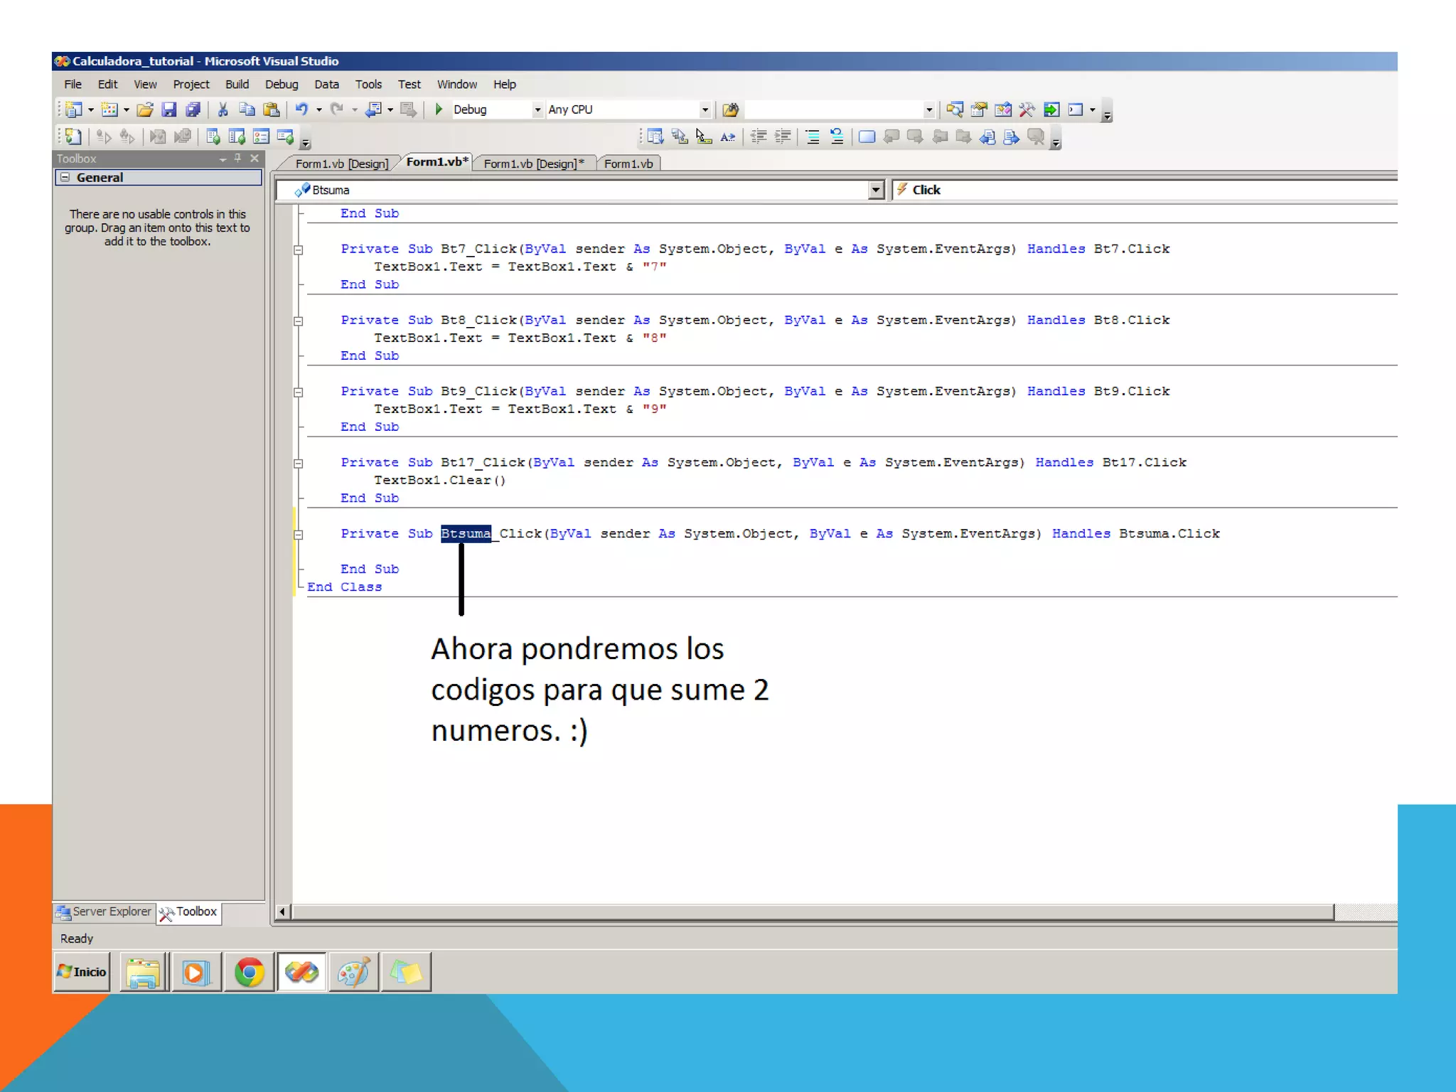The image size is (1456, 1092).
Task: Switch to the Form1.vb [Design]* tab
Action: [x=533, y=164]
